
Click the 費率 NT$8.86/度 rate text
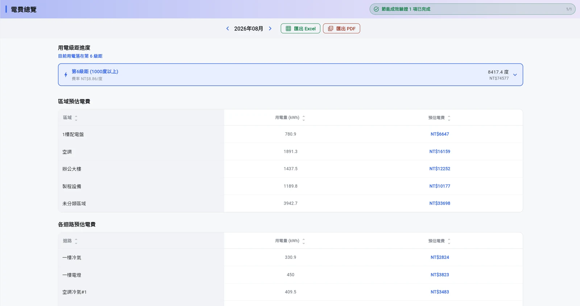click(x=87, y=79)
